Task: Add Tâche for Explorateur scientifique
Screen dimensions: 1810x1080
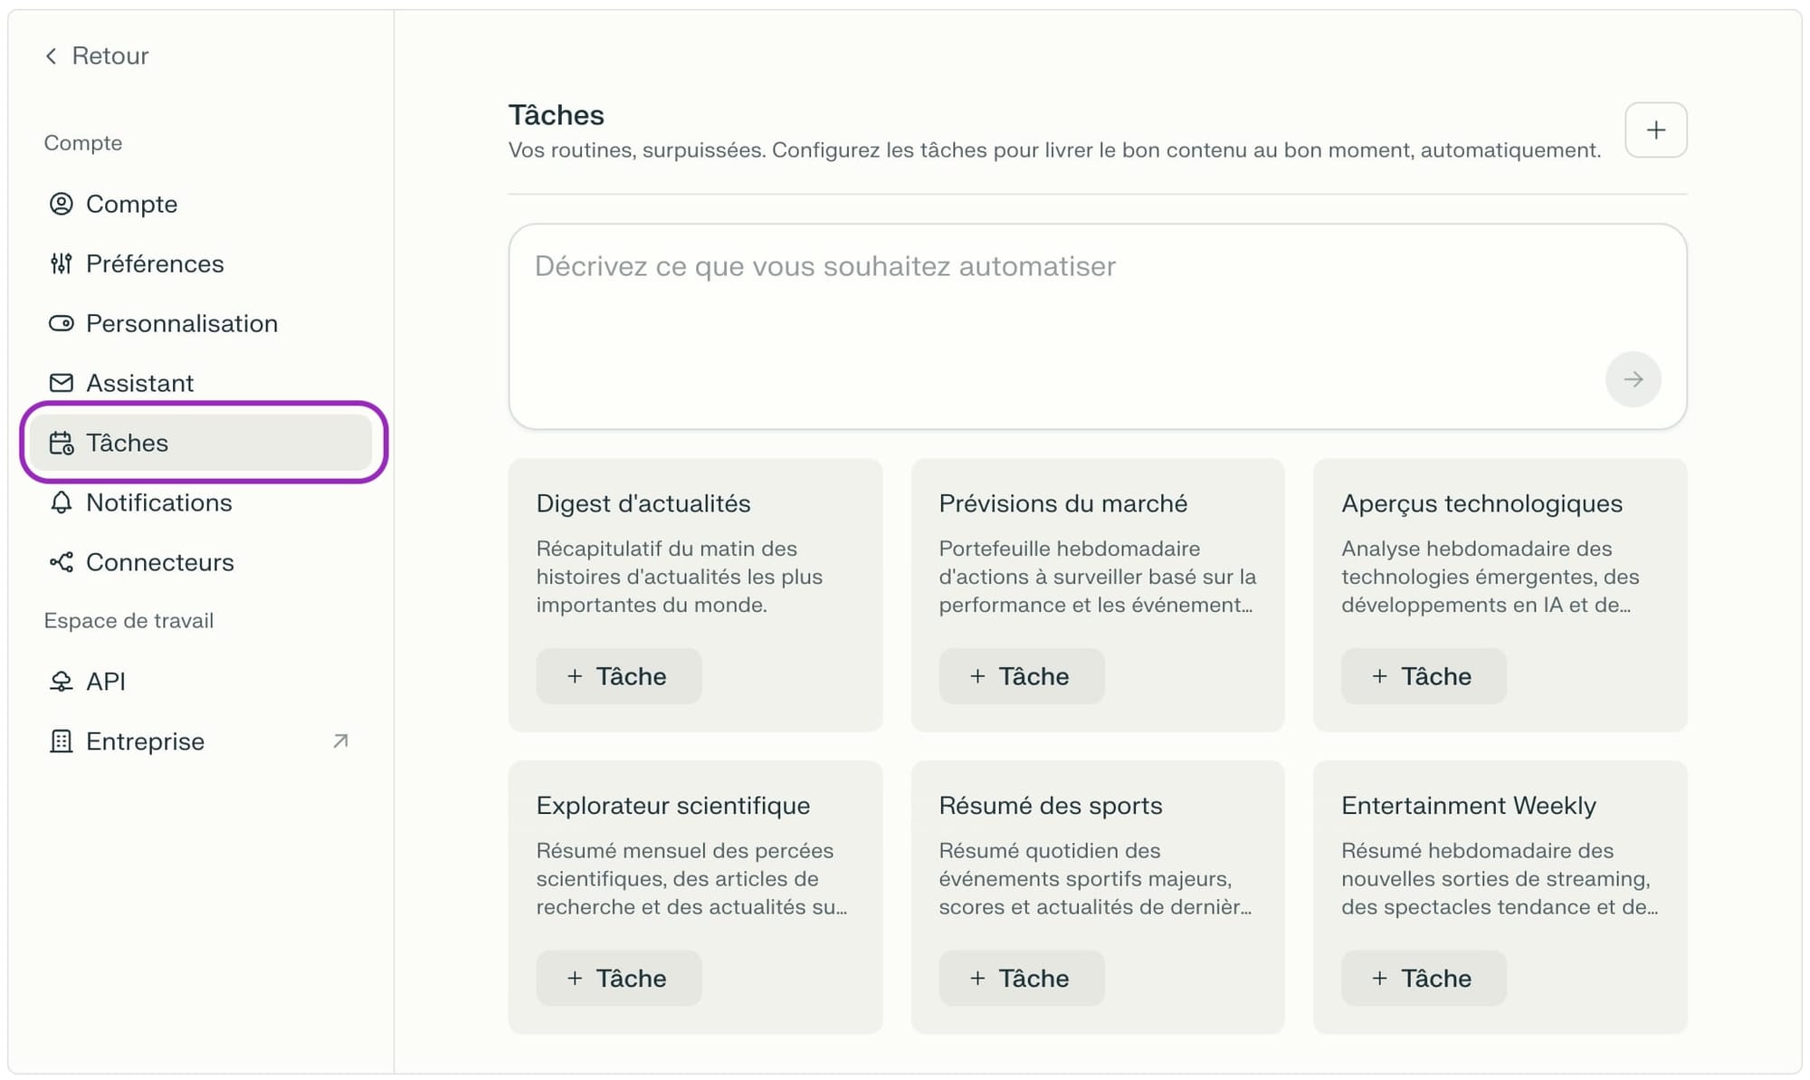Action: pos(618,978)
